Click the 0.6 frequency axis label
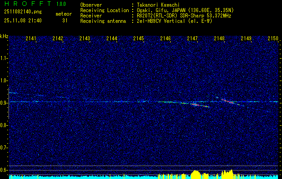 [4, 170]
